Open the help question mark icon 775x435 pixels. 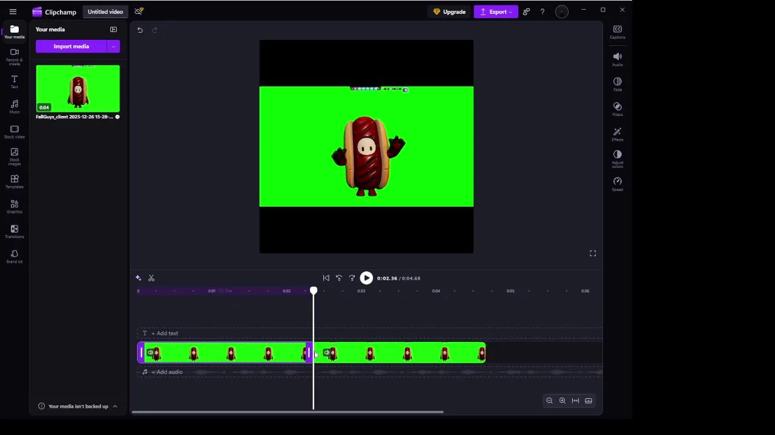[x=542, y=11]
